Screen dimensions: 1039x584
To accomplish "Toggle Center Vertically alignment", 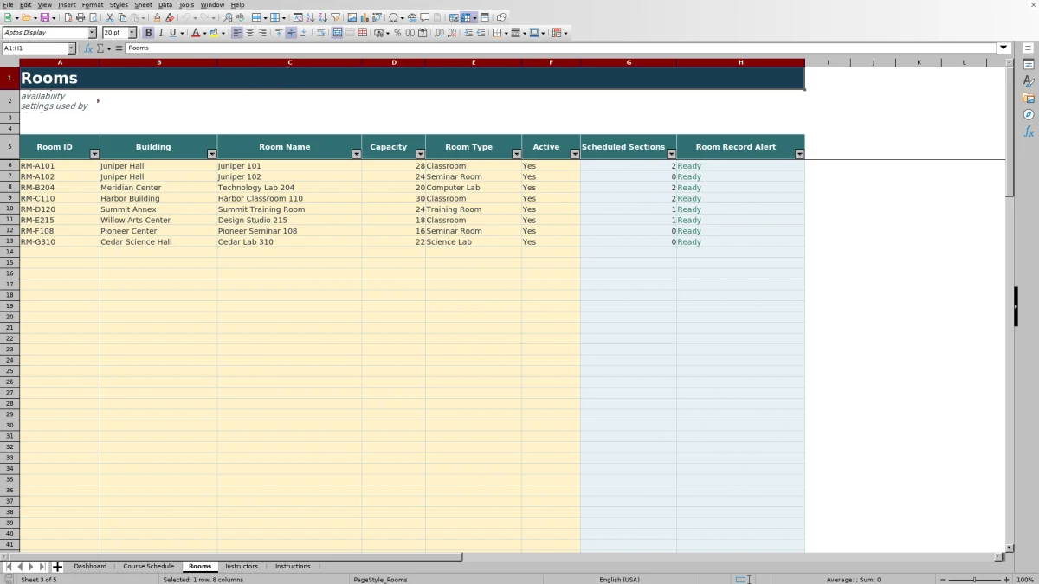I will pyautogui.click(x=291, y=33).
